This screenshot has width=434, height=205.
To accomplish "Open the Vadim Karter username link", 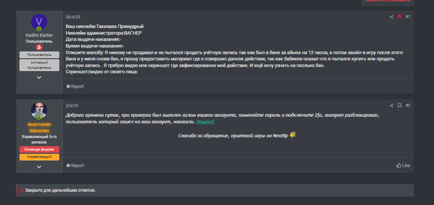I will coord(39,35).
